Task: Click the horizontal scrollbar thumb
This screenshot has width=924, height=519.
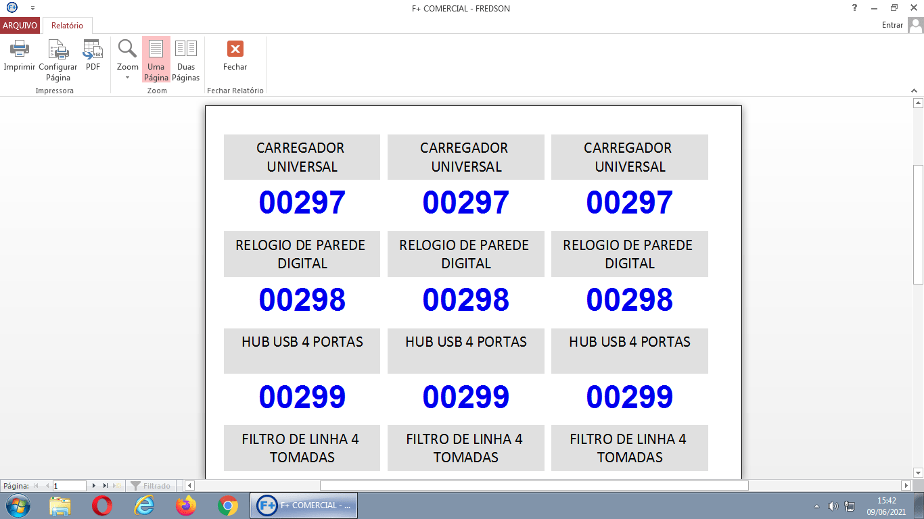Action: pos(534,486)
